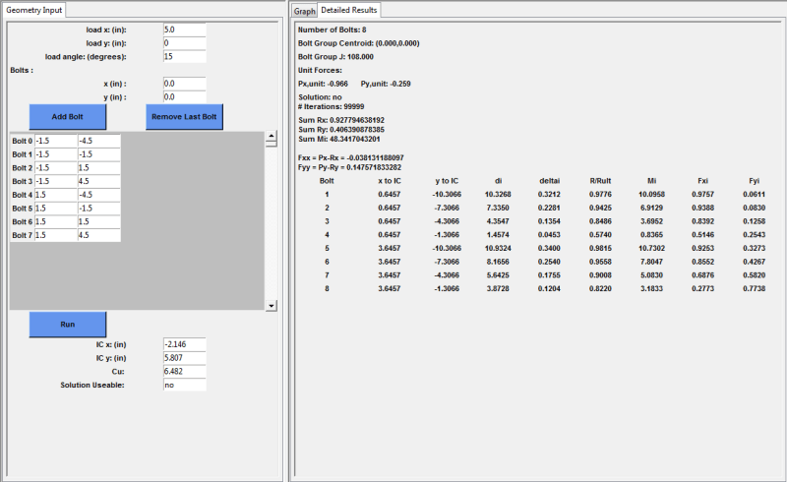This screenshot has width=787, height=482.
Task: Click bolt 3 deltai value 0.1354
Action: 549,221
